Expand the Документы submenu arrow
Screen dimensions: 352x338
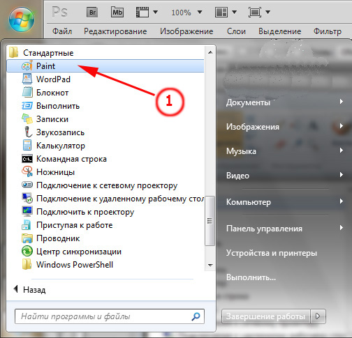341,102
